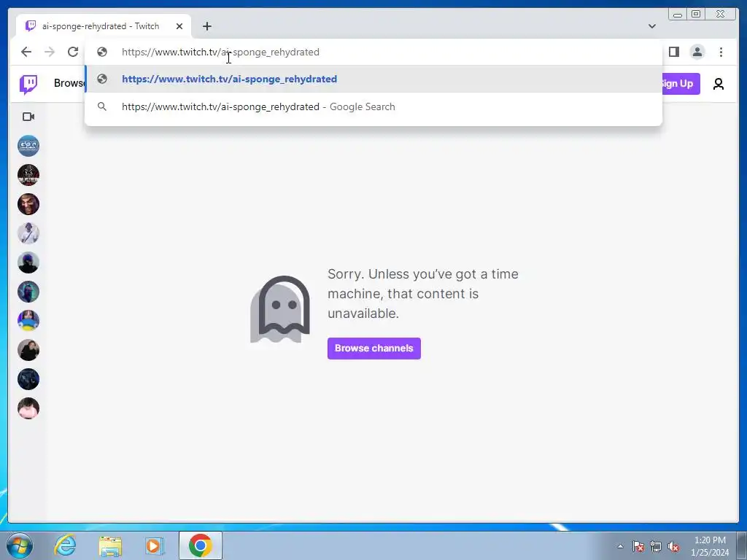Choose the Google Search suggestion
The height and width of the screenshot is (560, 747).
(373, 106)
